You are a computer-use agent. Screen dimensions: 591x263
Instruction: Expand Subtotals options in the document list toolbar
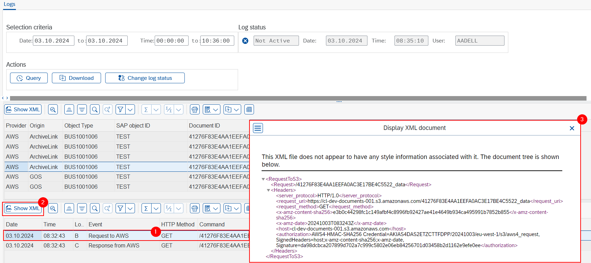click(179, 110)
